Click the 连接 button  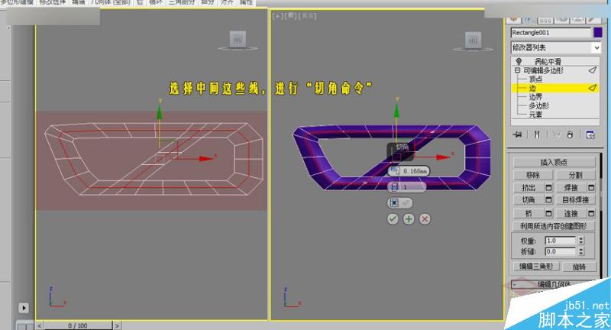tap(571, 213)
